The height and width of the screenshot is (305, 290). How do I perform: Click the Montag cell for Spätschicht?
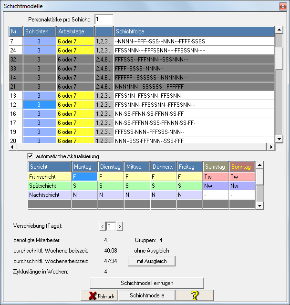pos(84,185)
